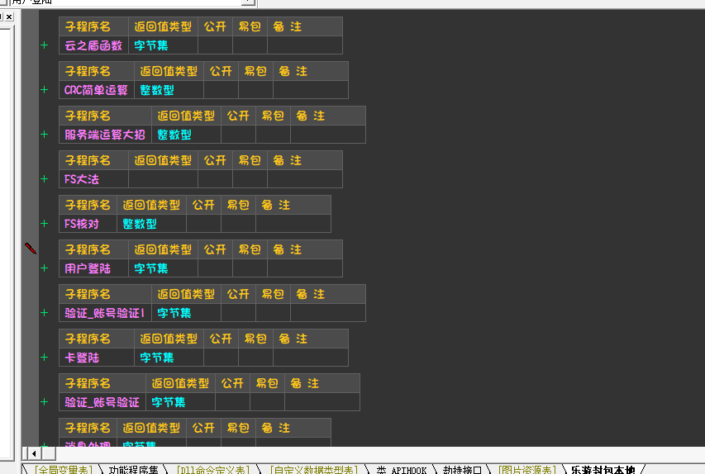This screenshot has width=705, height=474.
Task: Expand the FS核对 subroutine plus sign
Action: coord(44,224)
